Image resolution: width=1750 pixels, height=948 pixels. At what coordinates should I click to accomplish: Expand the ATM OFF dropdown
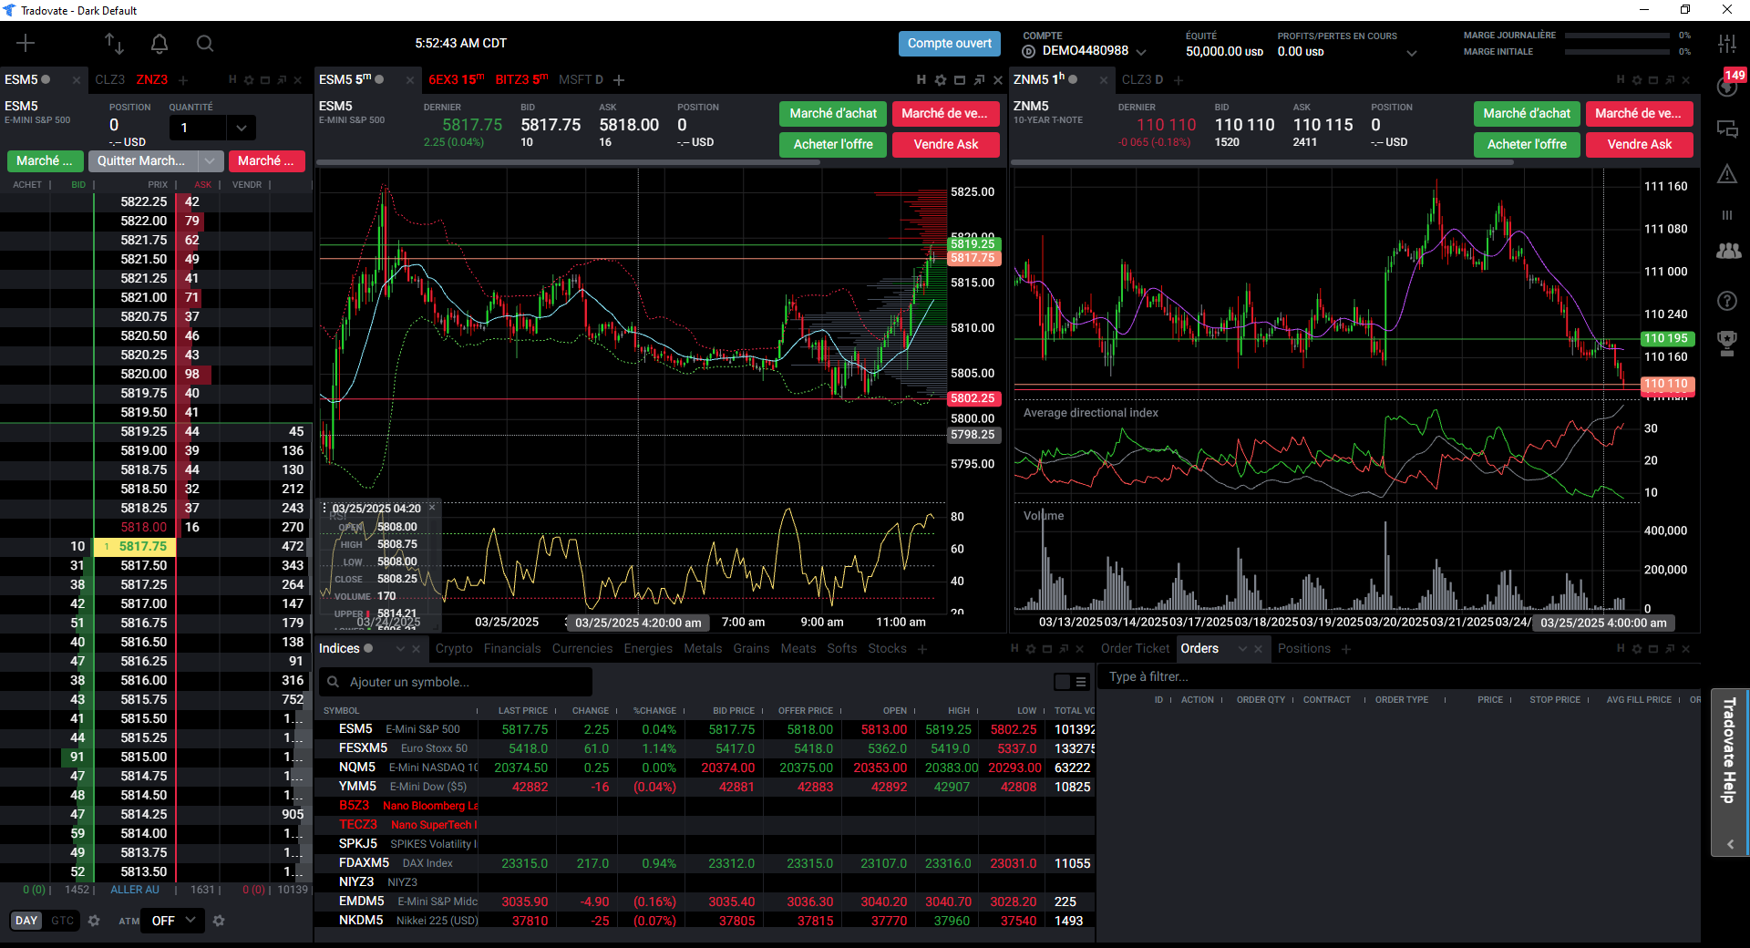173,921
